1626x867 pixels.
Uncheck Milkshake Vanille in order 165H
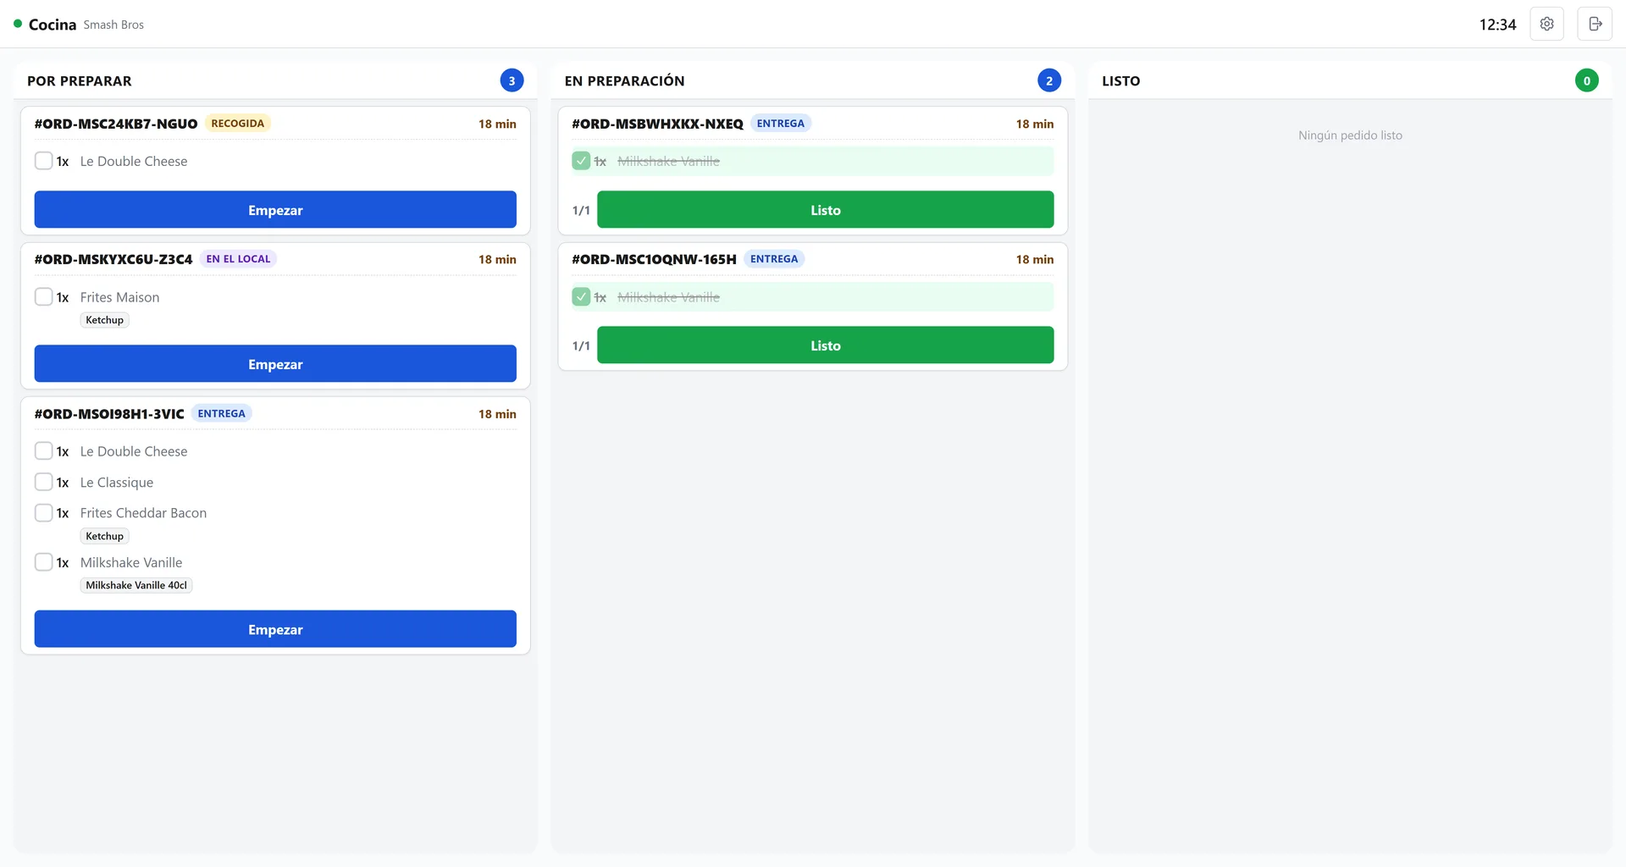point(581,296)
